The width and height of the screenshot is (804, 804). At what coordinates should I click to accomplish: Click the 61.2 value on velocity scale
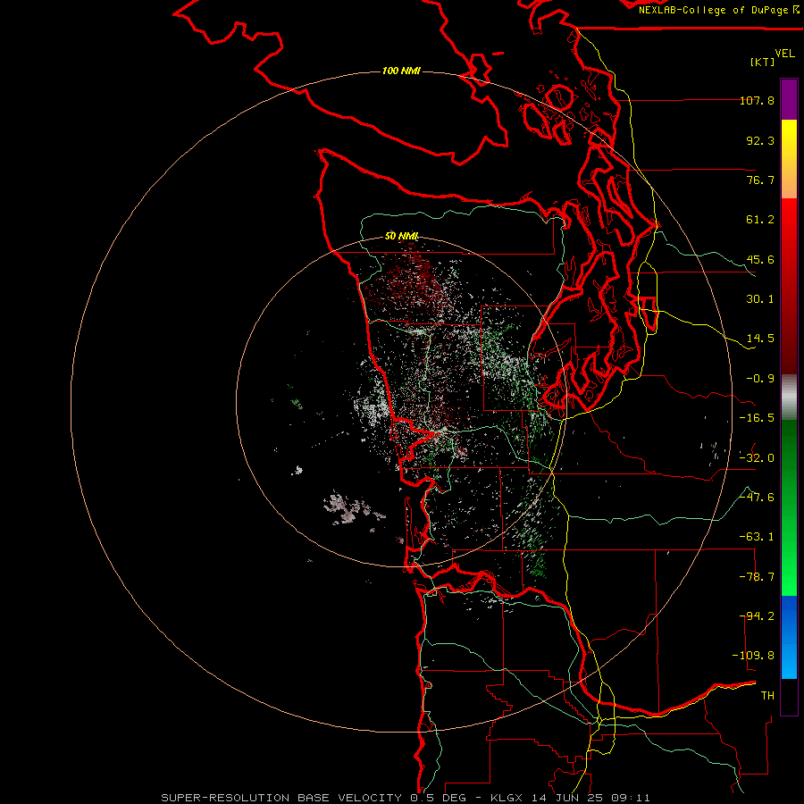760,220
